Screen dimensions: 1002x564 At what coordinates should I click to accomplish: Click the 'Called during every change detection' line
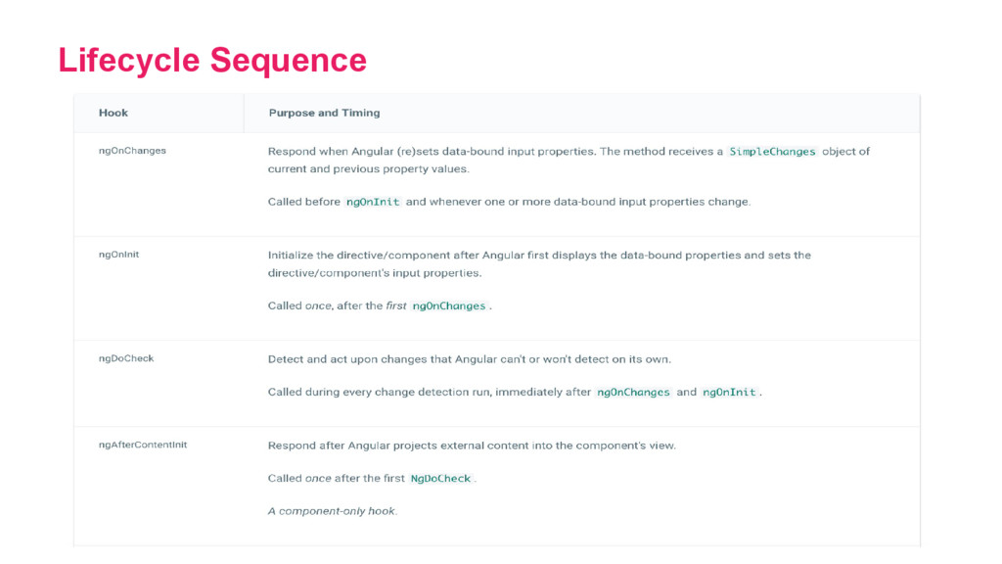click(x=515, y=392)
